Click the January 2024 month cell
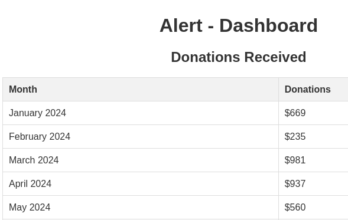Image resolution: width=348 pixels, height=220 pixels. click(x=141, y=113)
